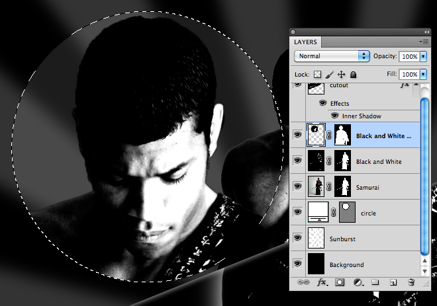437x306 pixels.
Task: Open the Layers panel options menu
Action: coord(424,42)
